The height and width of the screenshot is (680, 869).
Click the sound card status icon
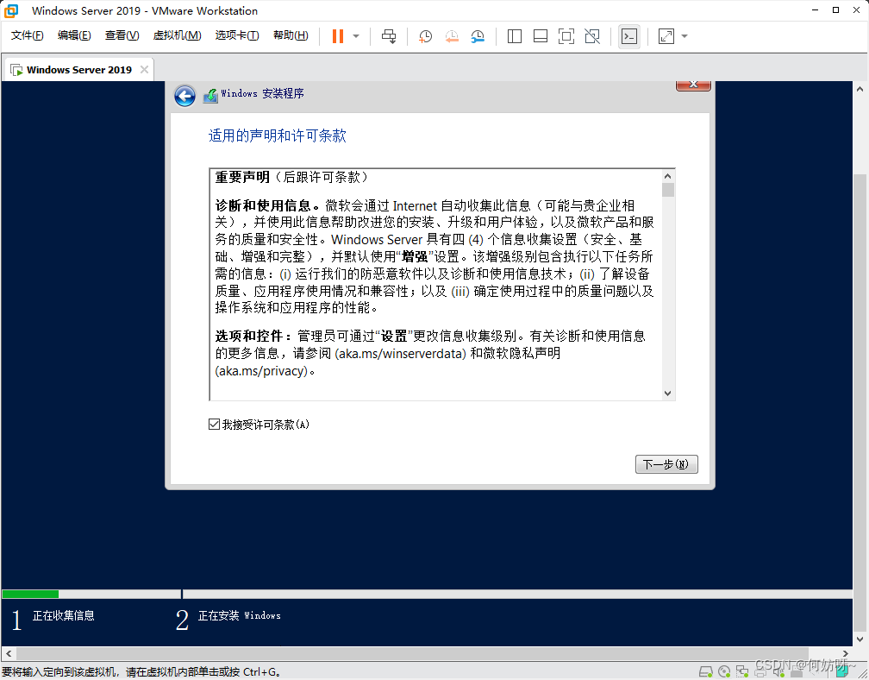click(778, 672)
